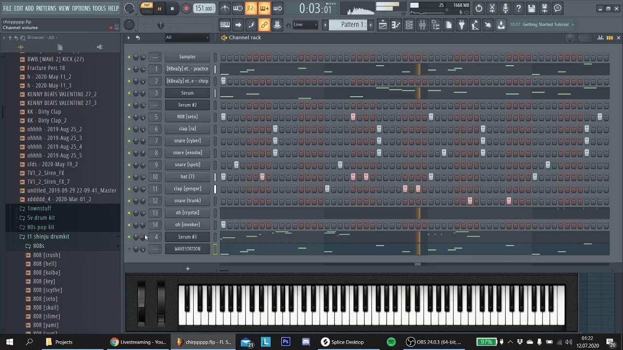Open the Sampler channel button

click(187, 57)
